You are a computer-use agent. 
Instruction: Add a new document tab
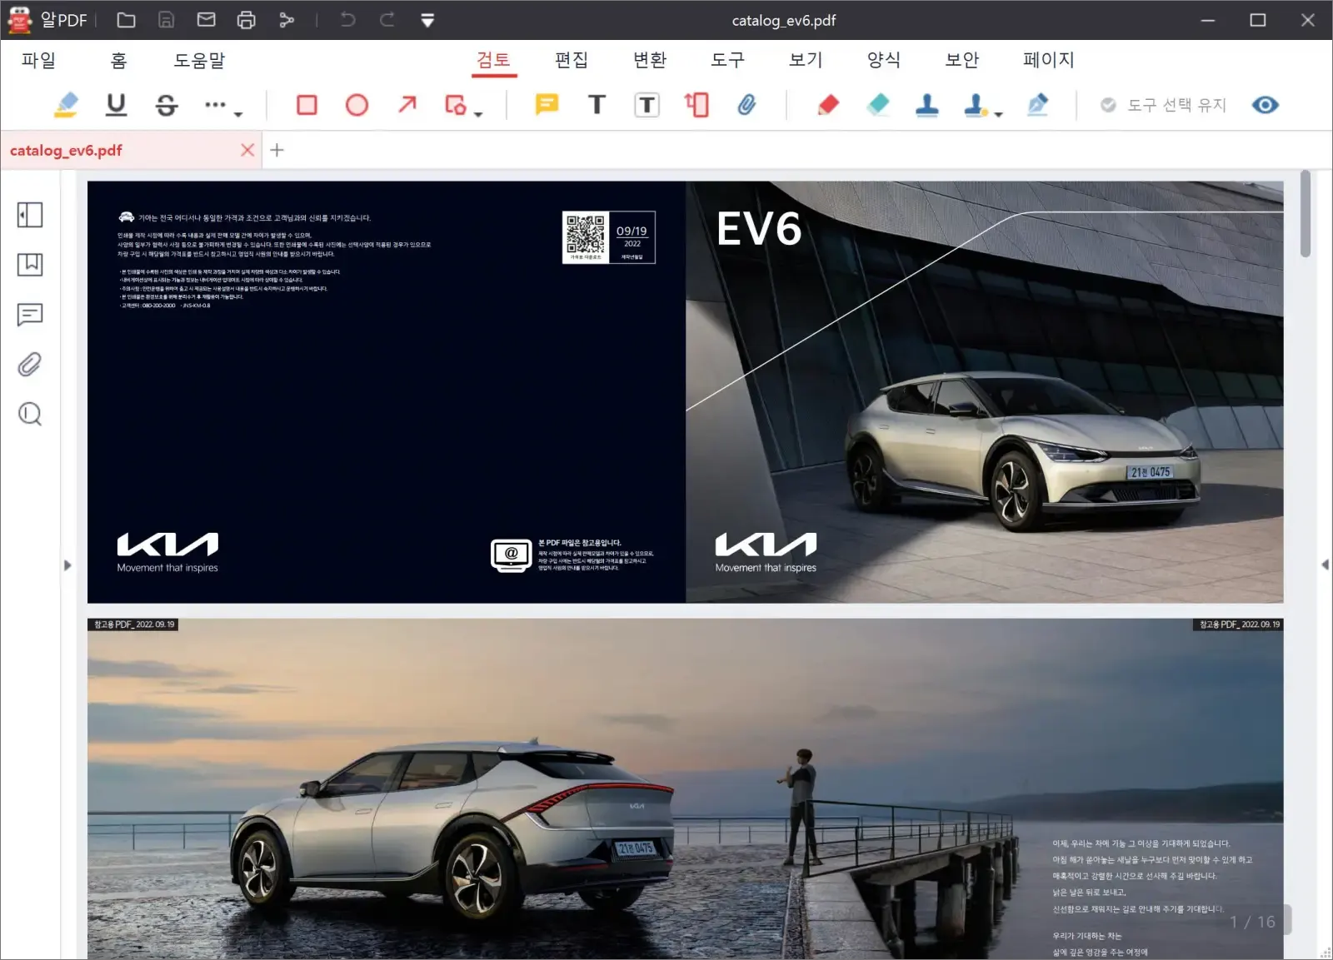point(277,150)
